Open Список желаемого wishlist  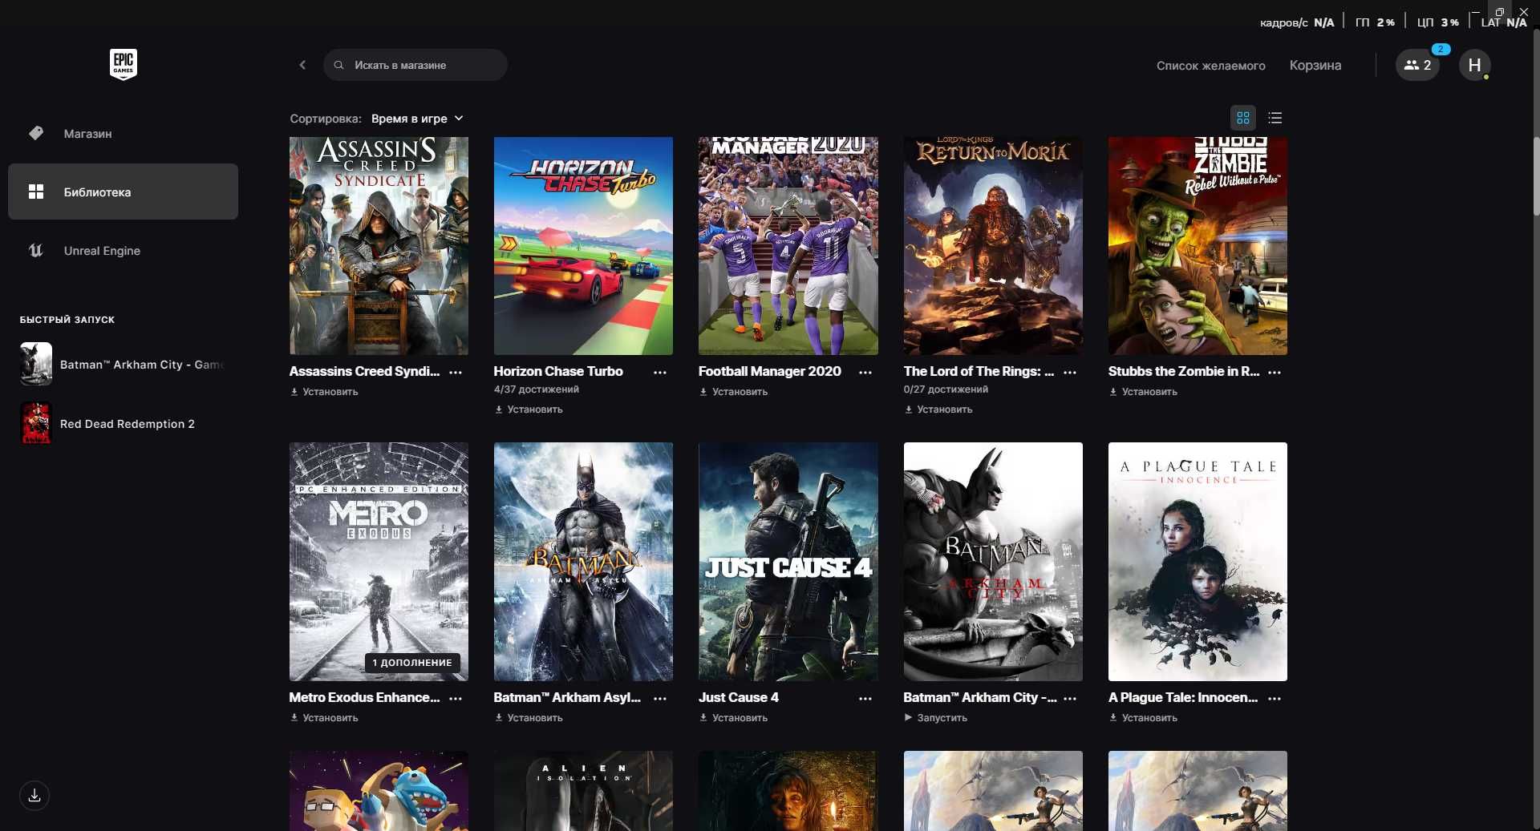(x=1210, y=66)
